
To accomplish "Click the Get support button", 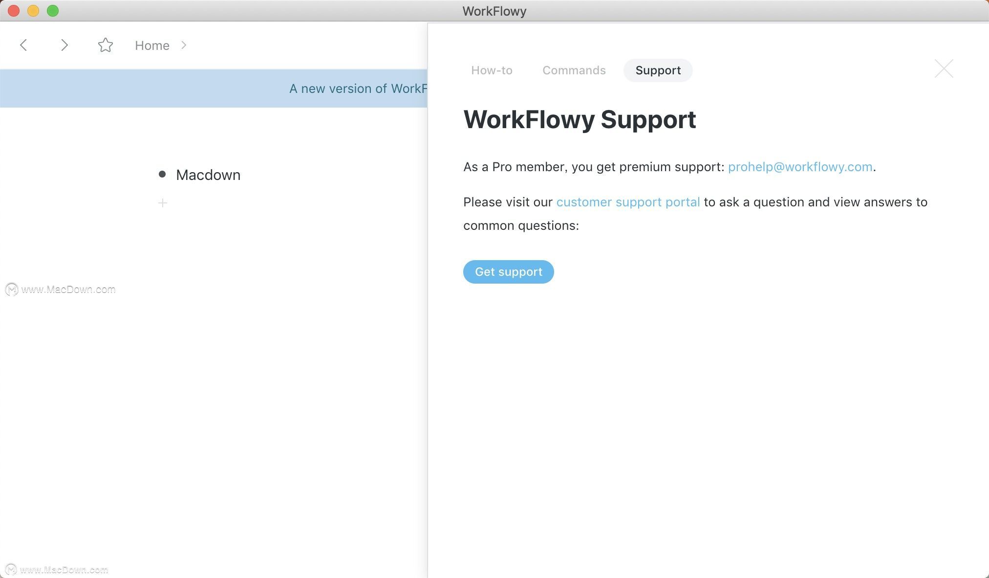I will point(509,271).
